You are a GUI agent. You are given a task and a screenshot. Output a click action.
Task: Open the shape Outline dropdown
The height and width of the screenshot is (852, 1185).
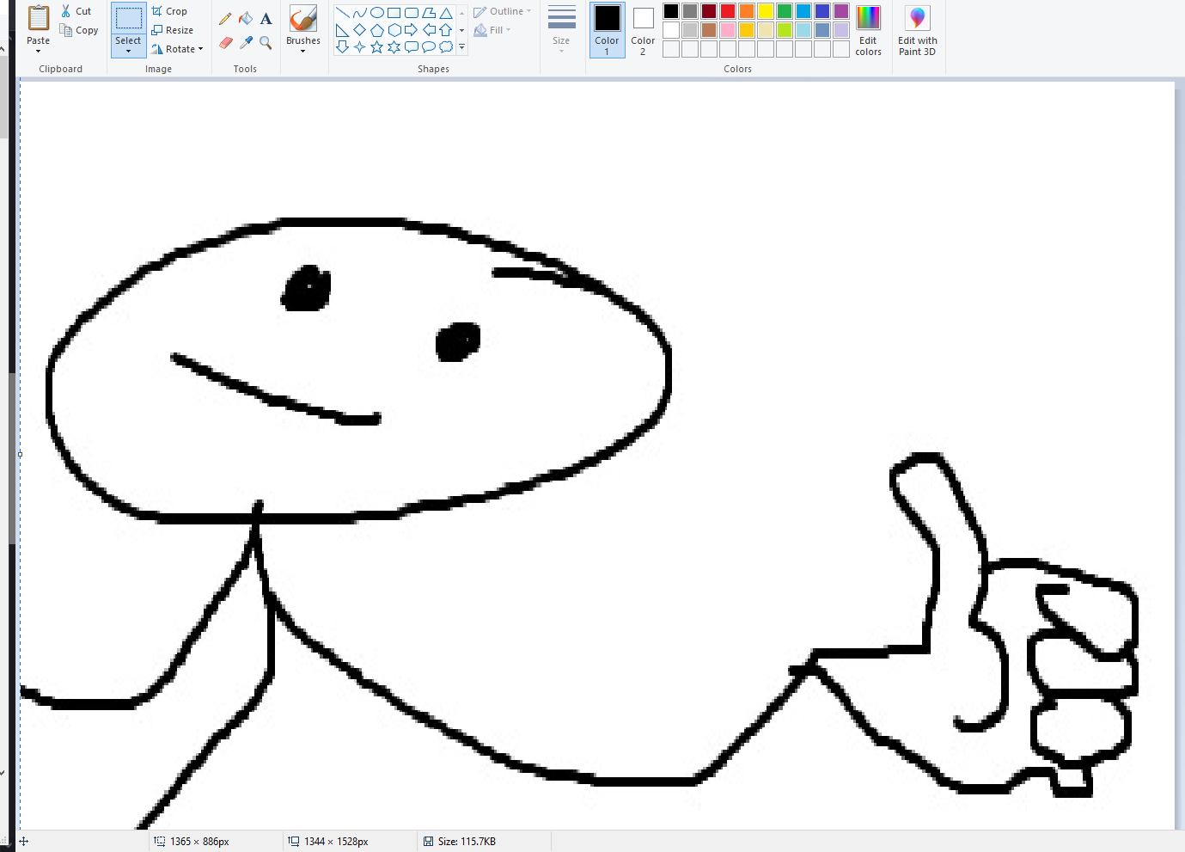tap(503, 11)
